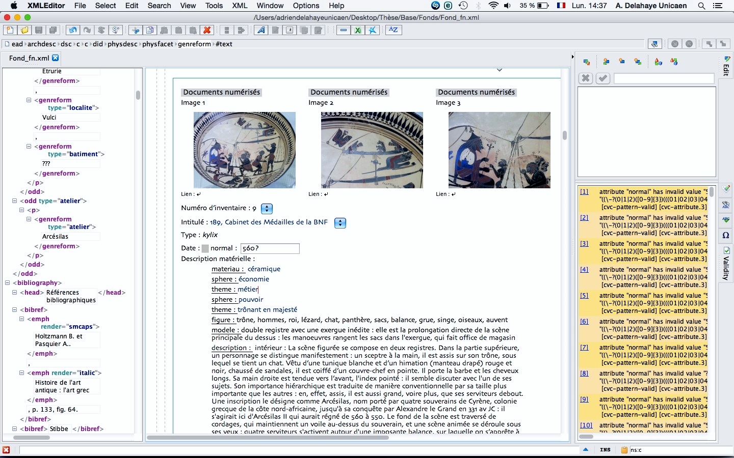Click the Undo arrow toolbar icon
Screen dimensions: 734x458
click(x=73, y=30)
